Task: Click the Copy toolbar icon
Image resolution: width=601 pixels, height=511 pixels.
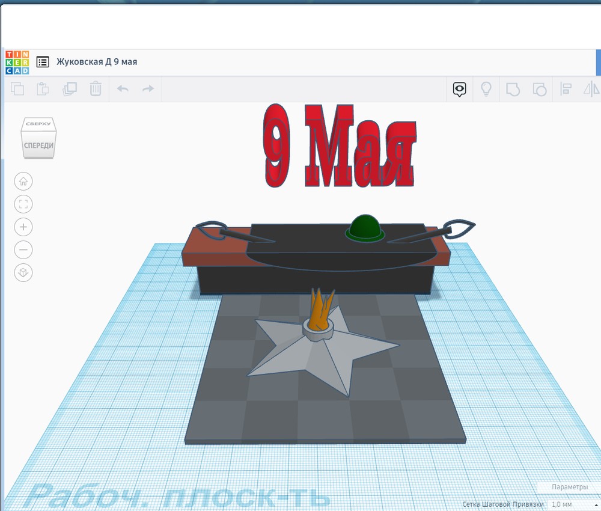Action: tap(17, 90)
